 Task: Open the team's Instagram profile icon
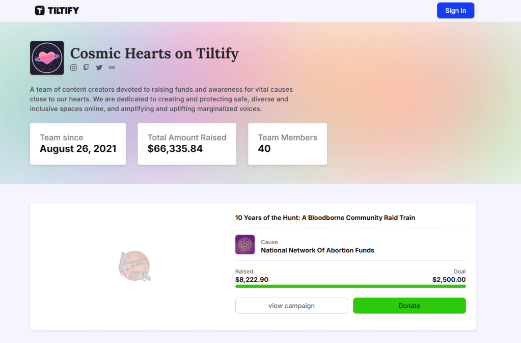73,67
